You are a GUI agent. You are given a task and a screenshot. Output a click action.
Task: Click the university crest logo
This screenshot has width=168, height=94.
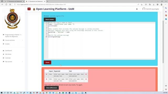point(12,19)
